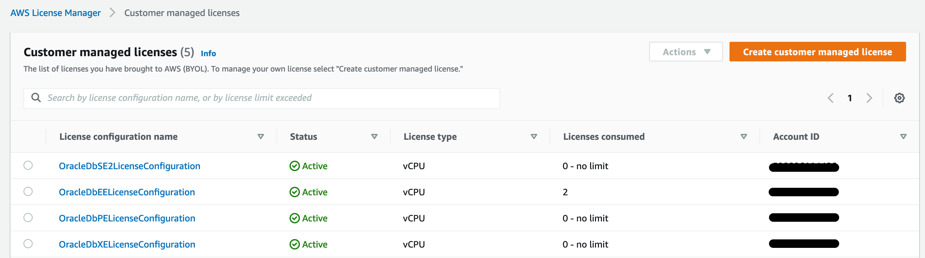Click Active status icon for OracleDbEELicenseConfiguration
925x258 pixels.
pos(294,192)
